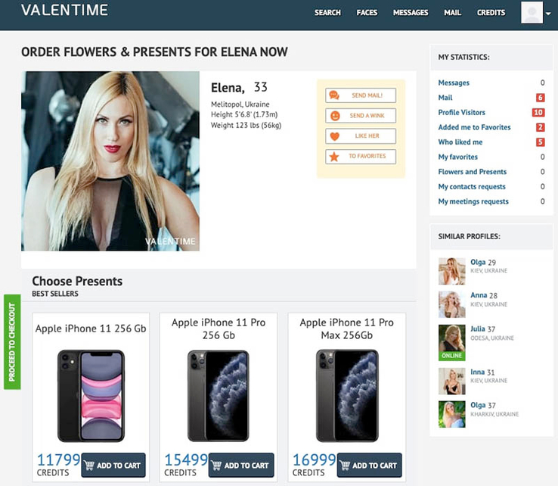Click the Send a Wink smiley icon
558x486 pixels.
pos(335,116)
